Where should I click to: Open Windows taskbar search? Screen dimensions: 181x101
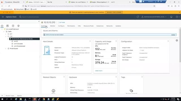pyautogui.click(x=7, y=99)
